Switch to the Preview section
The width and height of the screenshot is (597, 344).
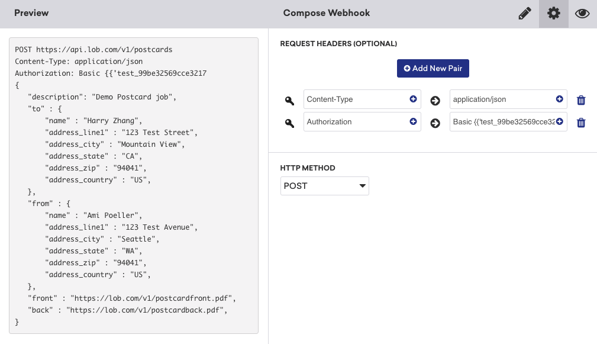[31, 13]
